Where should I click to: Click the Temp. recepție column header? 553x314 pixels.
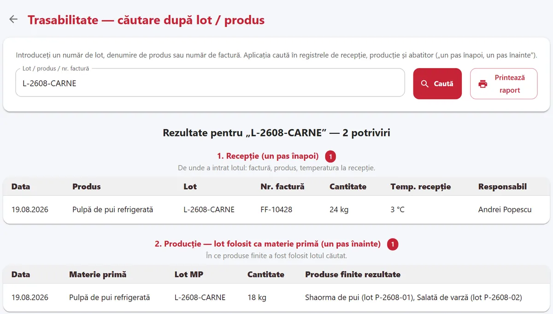(421, 187)
